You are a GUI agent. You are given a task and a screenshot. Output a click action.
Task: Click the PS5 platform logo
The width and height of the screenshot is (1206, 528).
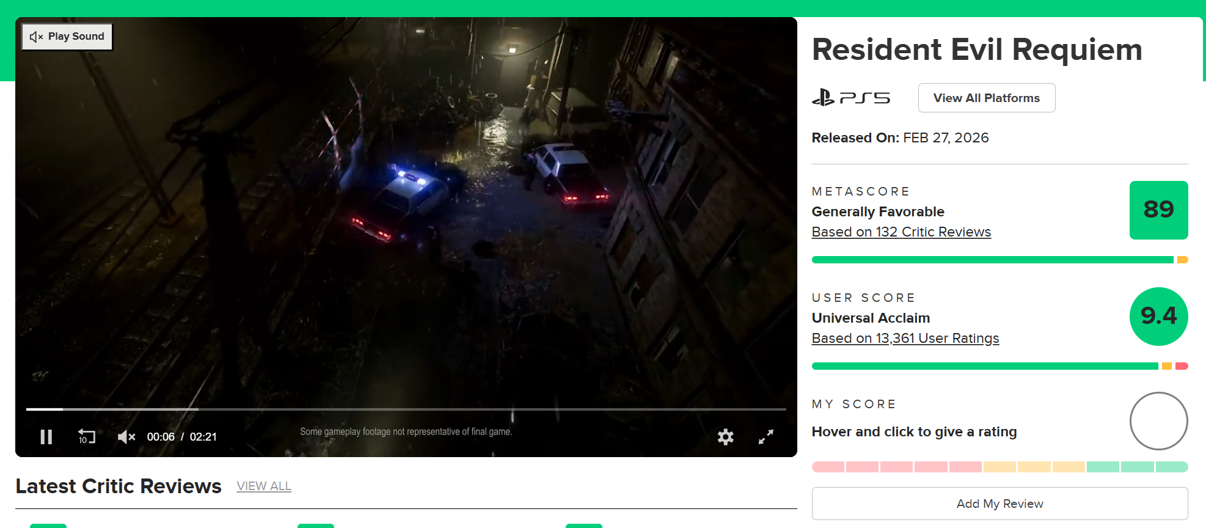(x=851, y=98)
